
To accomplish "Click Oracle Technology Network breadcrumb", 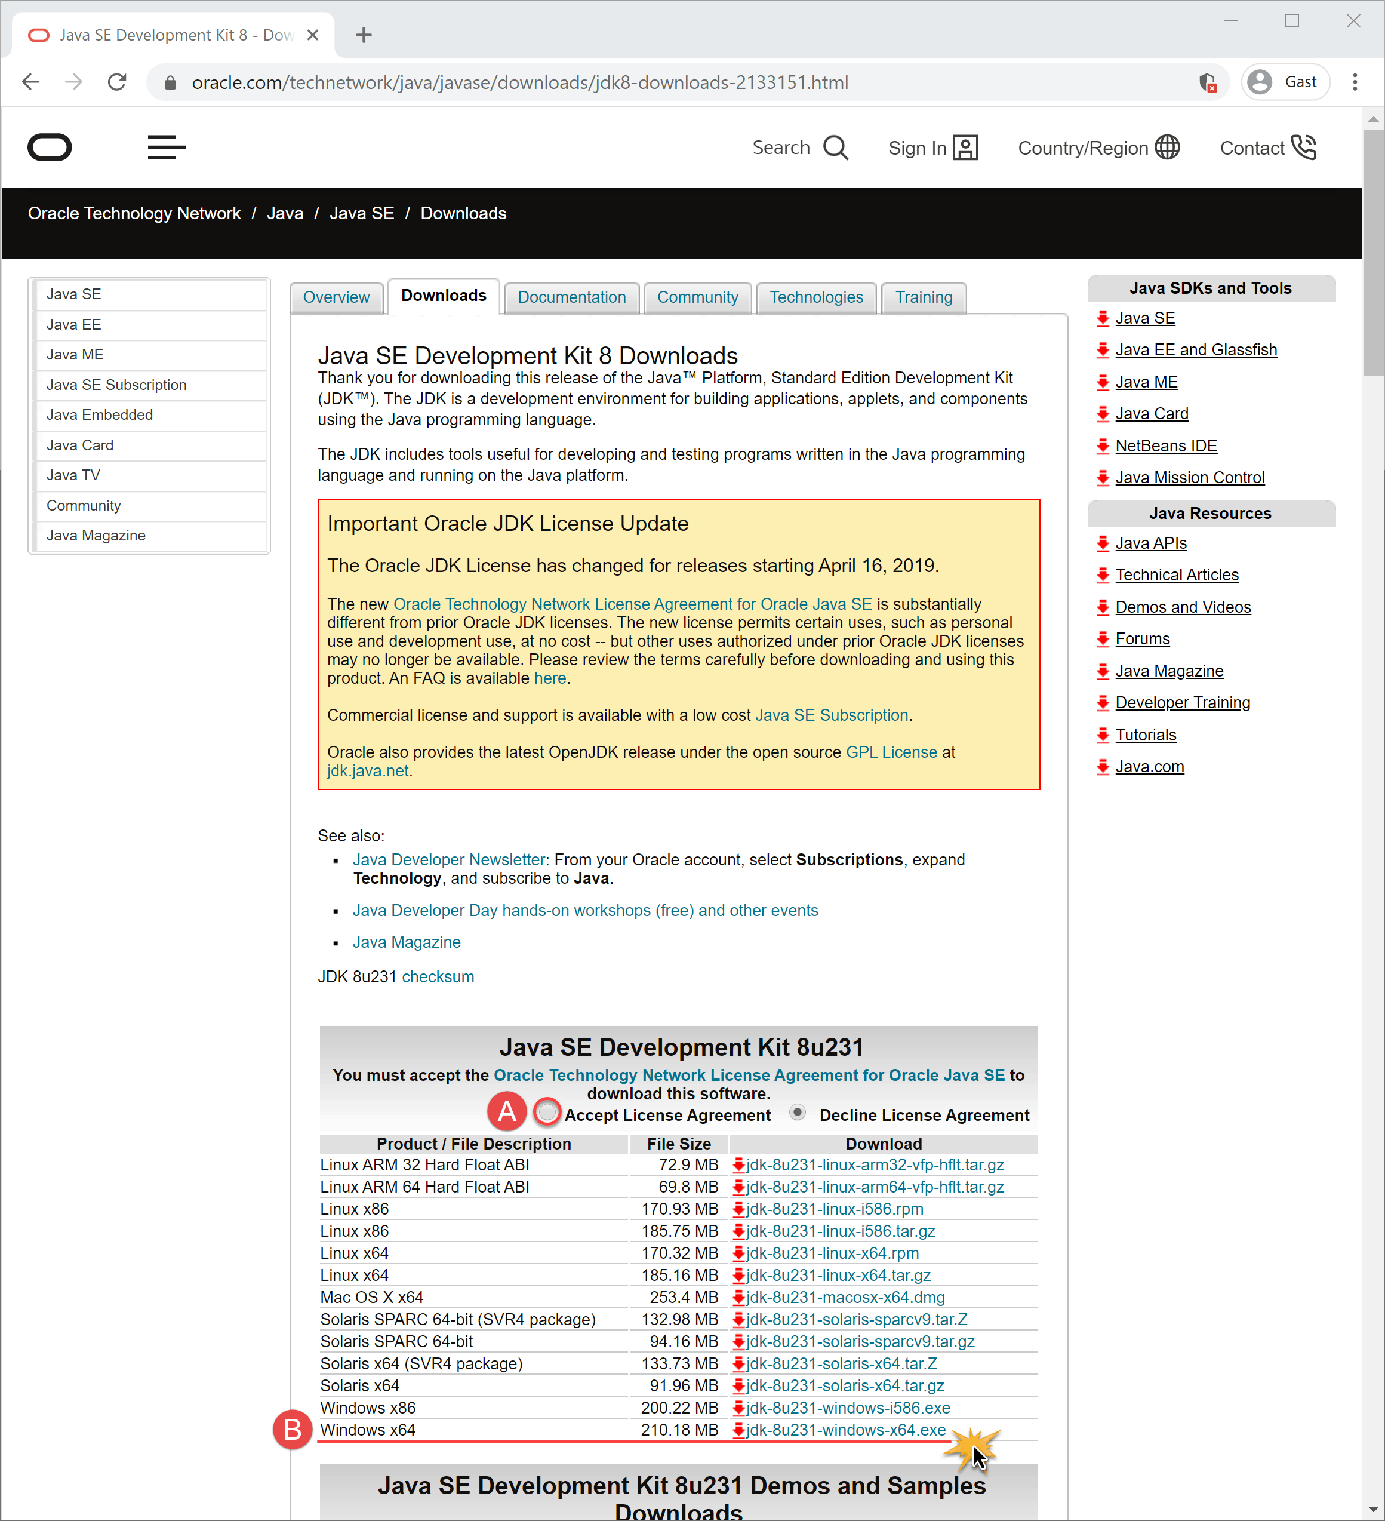I will click(x=134, y=214).
